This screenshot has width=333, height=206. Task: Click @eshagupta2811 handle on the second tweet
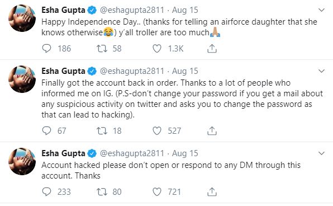click(x=132, y=71)
